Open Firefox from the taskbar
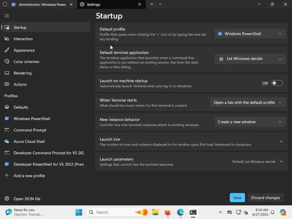The image size is (292, 219). point(168,212)
